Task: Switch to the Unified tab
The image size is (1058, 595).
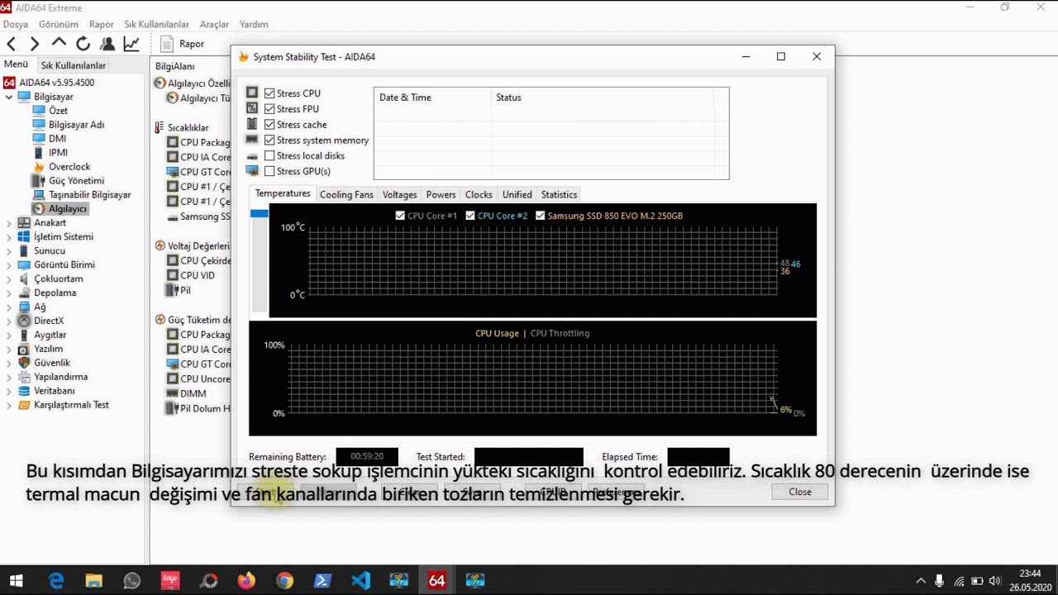Action: pos(517,195)
